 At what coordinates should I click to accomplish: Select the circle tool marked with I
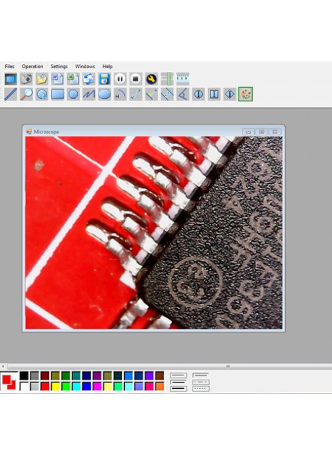click(x=199, y=94)
